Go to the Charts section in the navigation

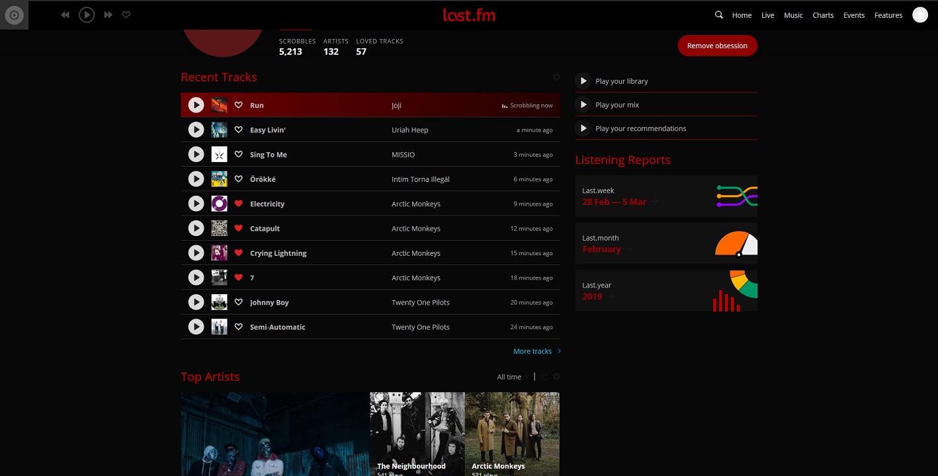pyautogui.click(x=823, y=15)
